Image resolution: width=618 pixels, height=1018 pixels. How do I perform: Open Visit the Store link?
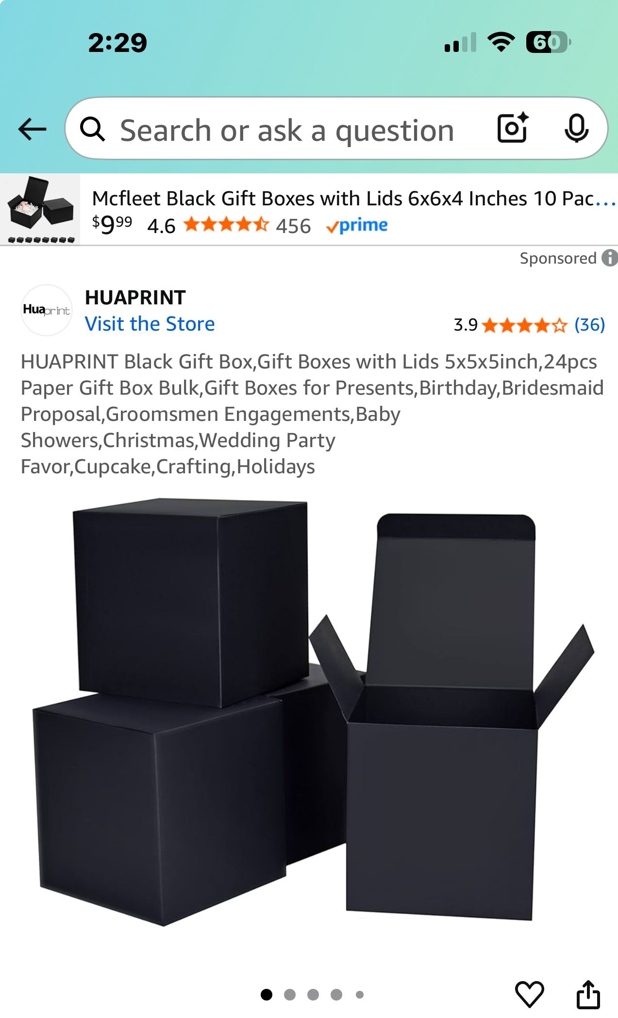(x=150, y=324)
